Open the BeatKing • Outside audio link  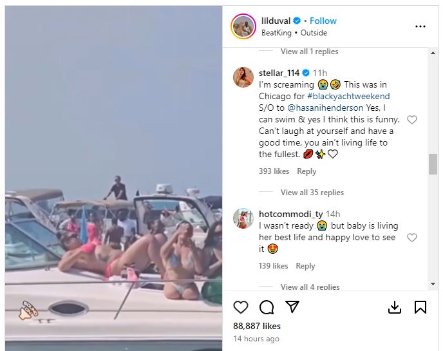[x=294, y=33]
